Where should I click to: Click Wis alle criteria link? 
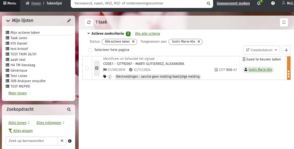tap(147, 33)
